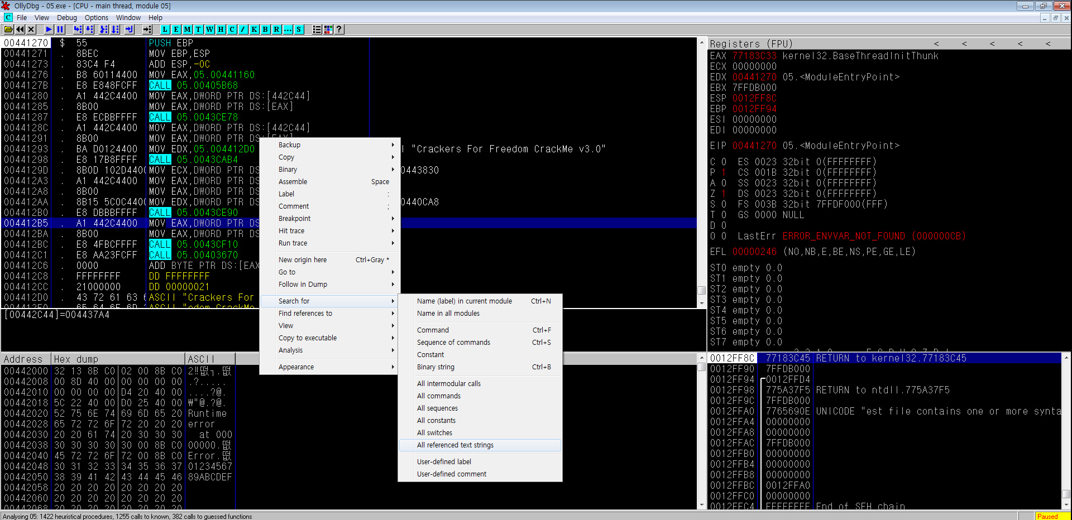Open the Help menu
The image size is (1072, 520).
pos(156,18)
